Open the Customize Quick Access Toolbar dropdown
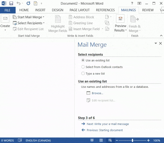Image resolution: width=164 pixels, height=143 pixels. (42, 4)
